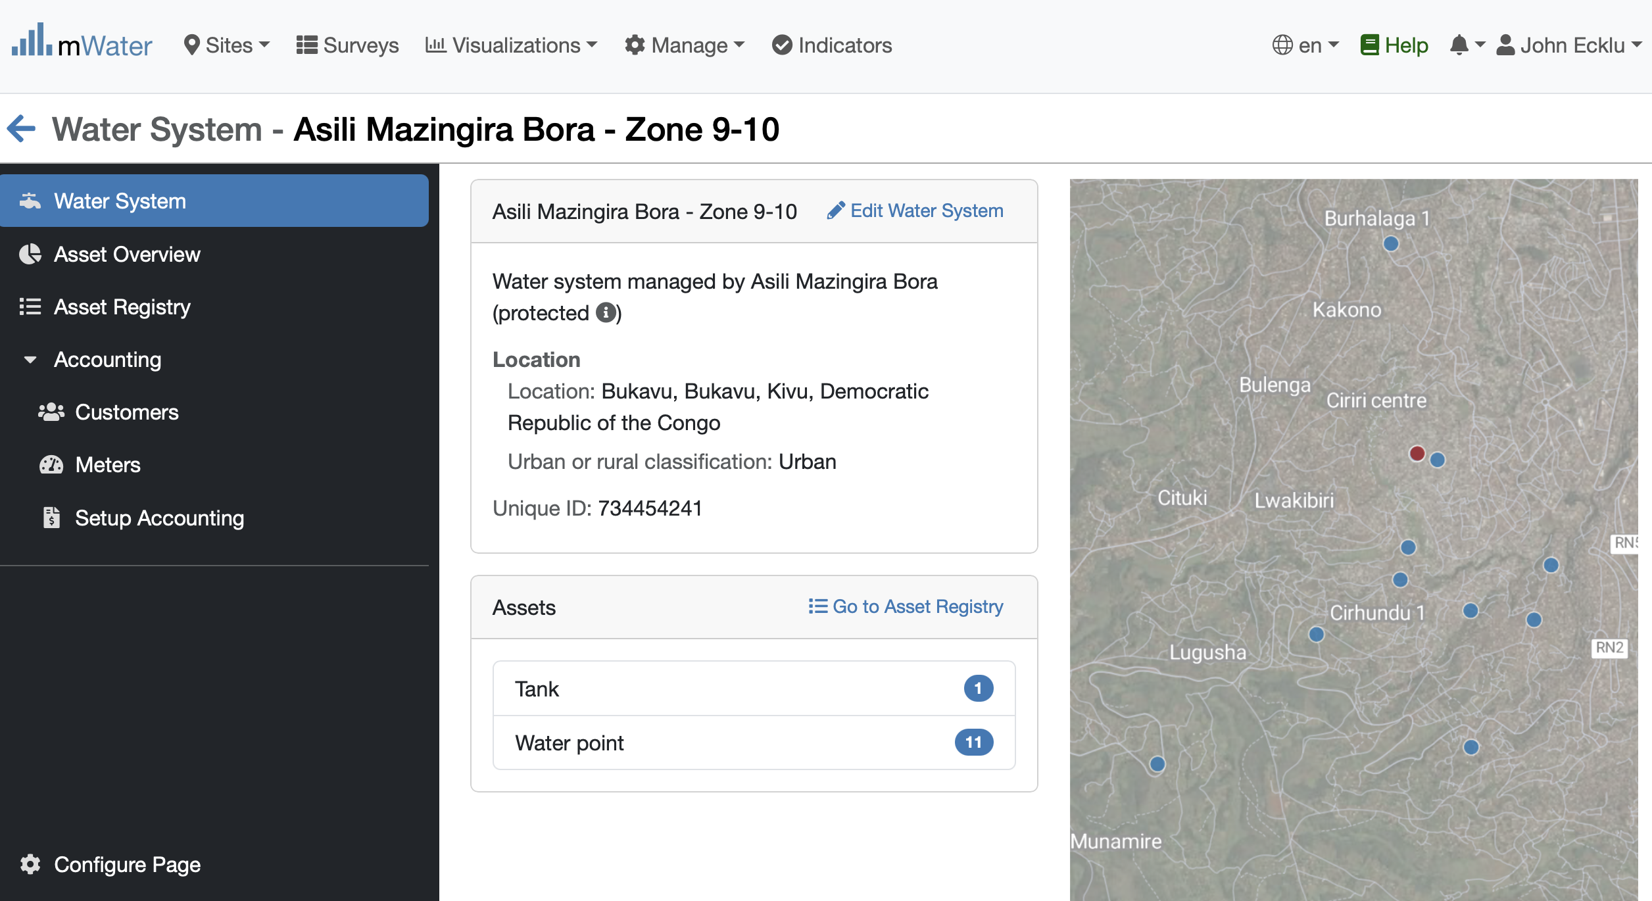Open the Help link

(1394, 45)
